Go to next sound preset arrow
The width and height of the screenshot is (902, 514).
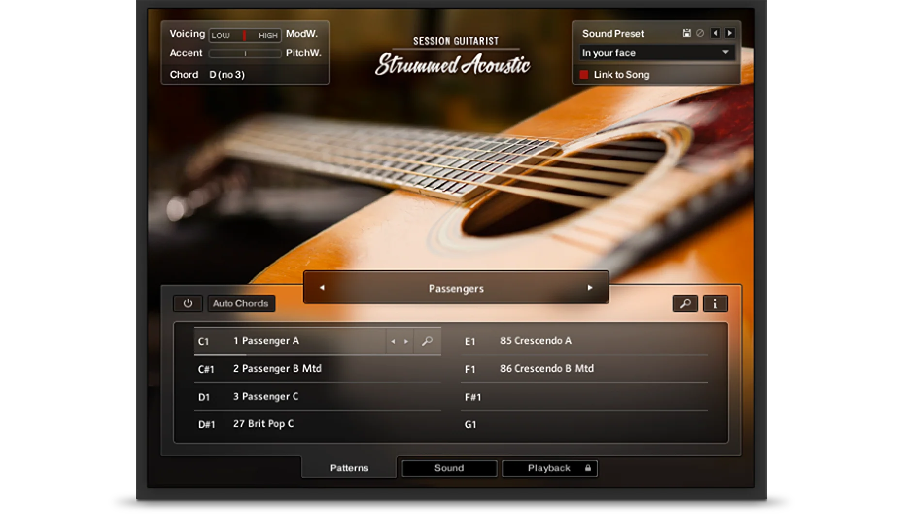pyautogui.click(x=729, y=33)
